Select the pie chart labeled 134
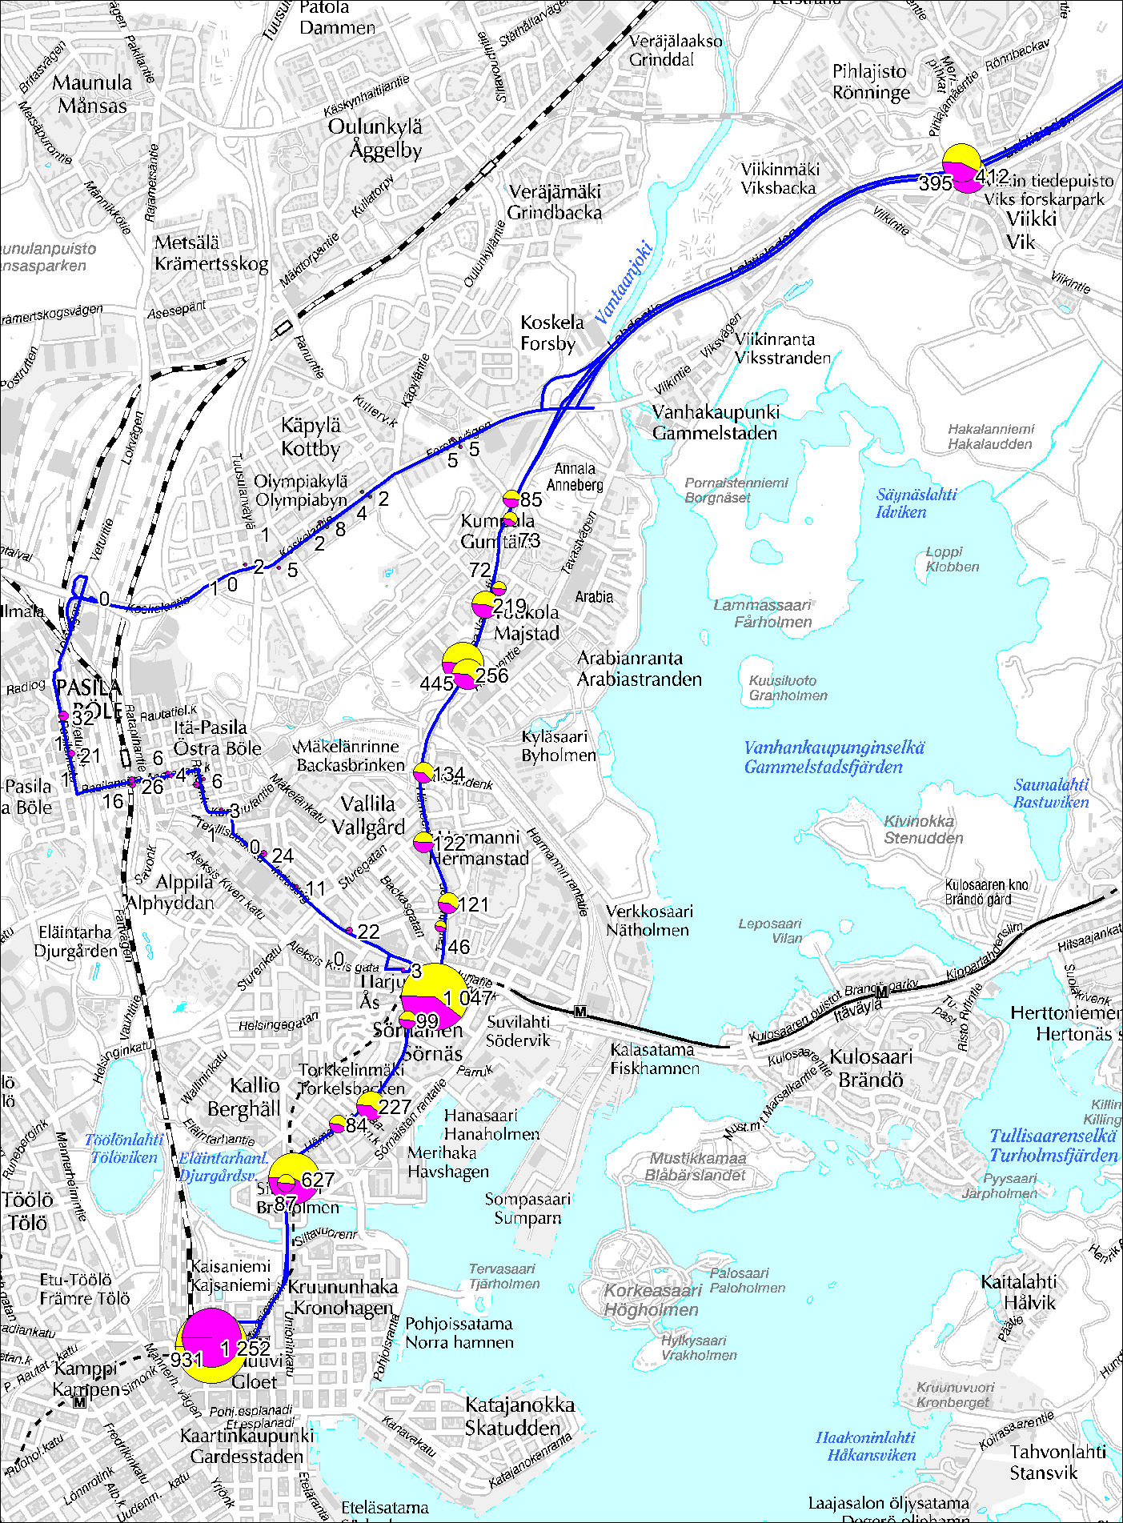This screenshot has height=1523, width=1123. [423, 773]
